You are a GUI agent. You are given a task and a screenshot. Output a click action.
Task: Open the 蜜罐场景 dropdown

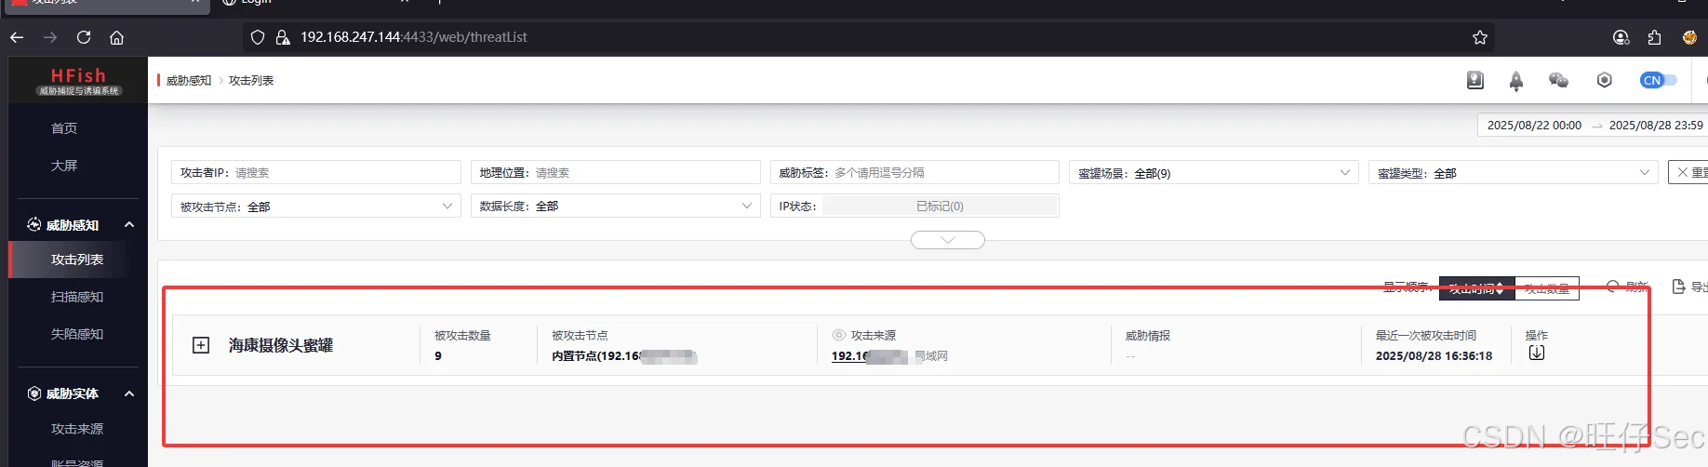click(1214, 172)
